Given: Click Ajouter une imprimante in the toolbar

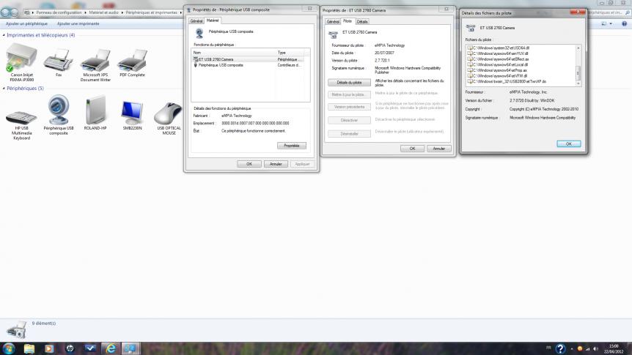Looking at the screenshot, I should (78, 23).
